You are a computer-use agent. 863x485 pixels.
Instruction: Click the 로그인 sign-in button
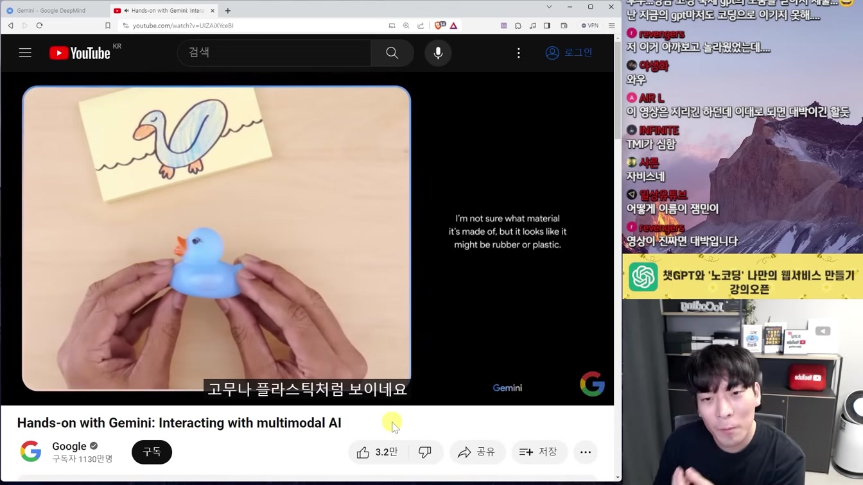pos(569,53)
